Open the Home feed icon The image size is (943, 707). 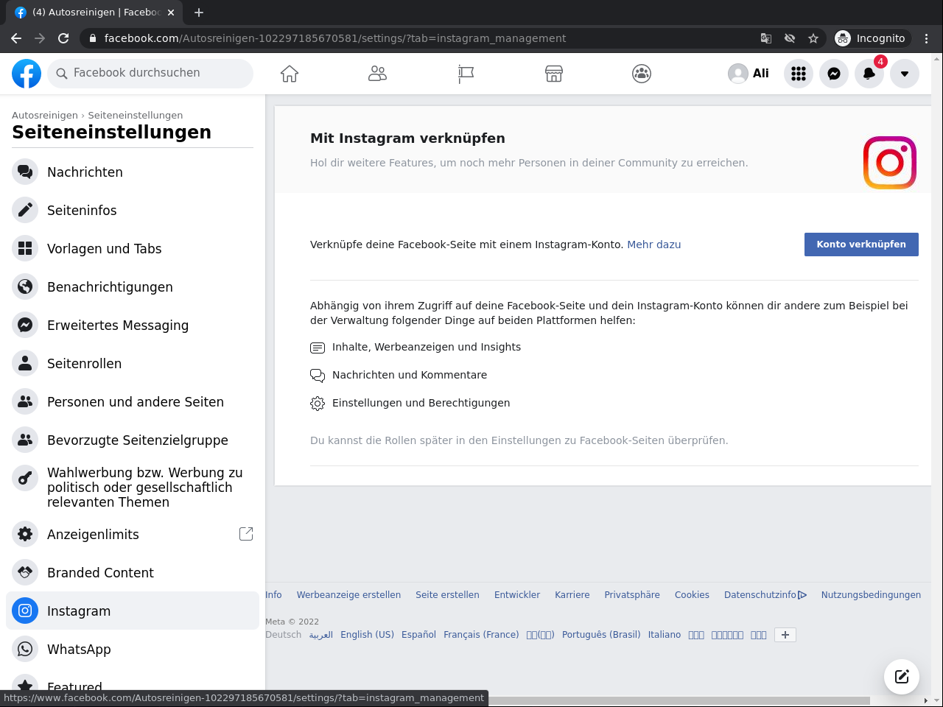point(290,74)
